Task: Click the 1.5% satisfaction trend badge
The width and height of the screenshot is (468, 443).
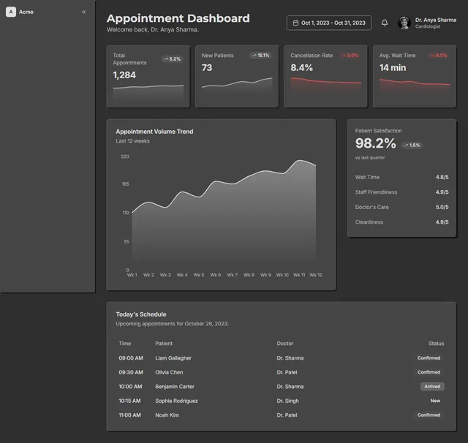Action: [x=412, y=145]
